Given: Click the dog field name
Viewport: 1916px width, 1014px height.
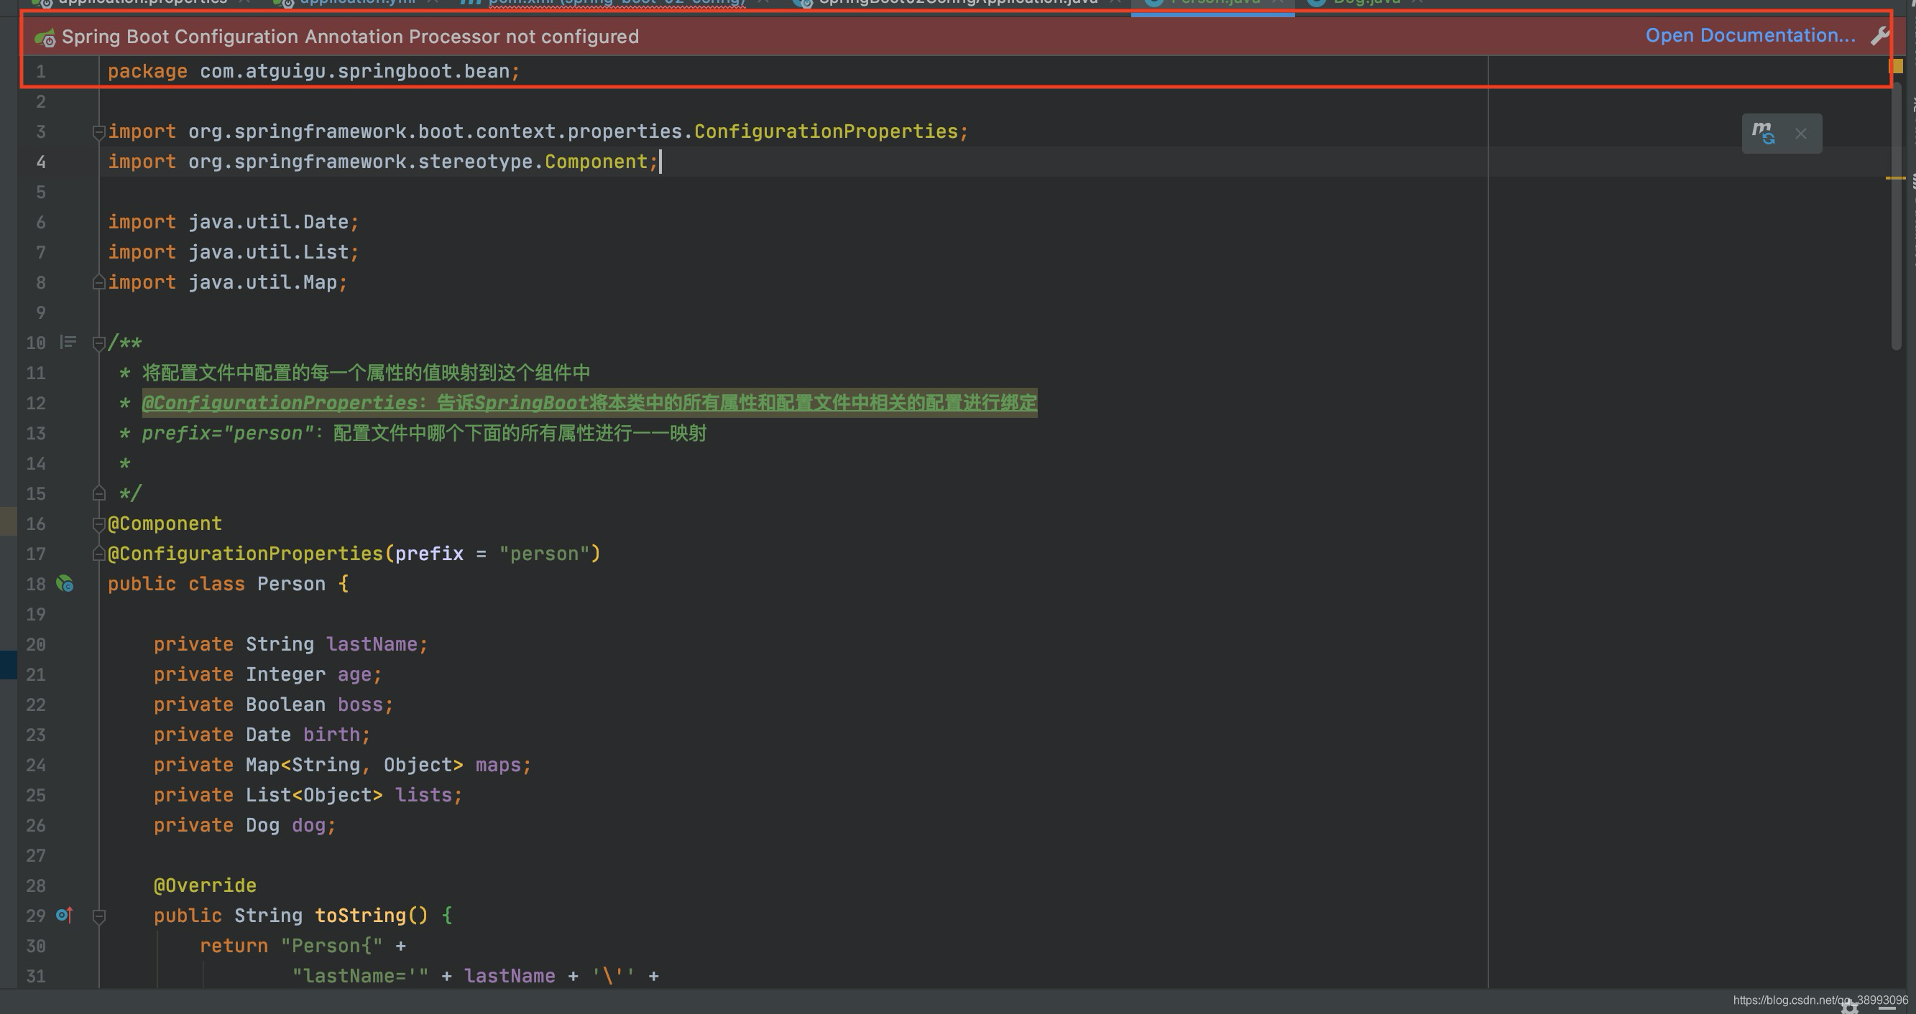Looking at the screenshot, I should pyautogui.click(x=308, y=825).
